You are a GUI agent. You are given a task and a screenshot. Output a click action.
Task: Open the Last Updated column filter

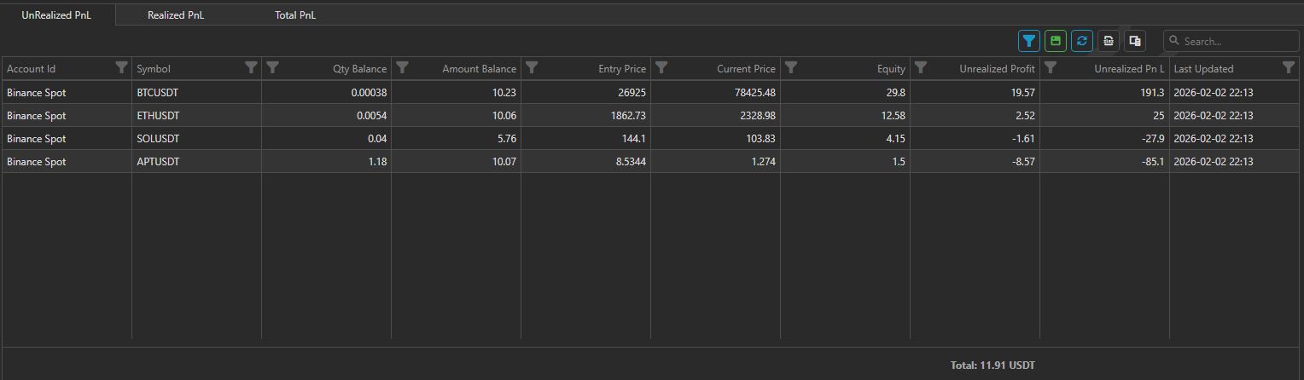click(x=1289, y=68)
